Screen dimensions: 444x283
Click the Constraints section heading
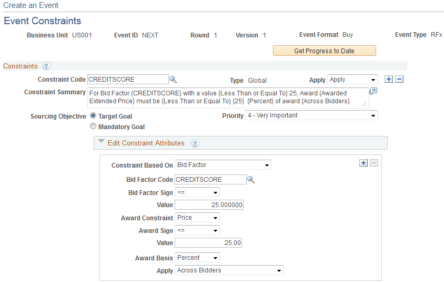pyautogui.click(x=21, y=66)
